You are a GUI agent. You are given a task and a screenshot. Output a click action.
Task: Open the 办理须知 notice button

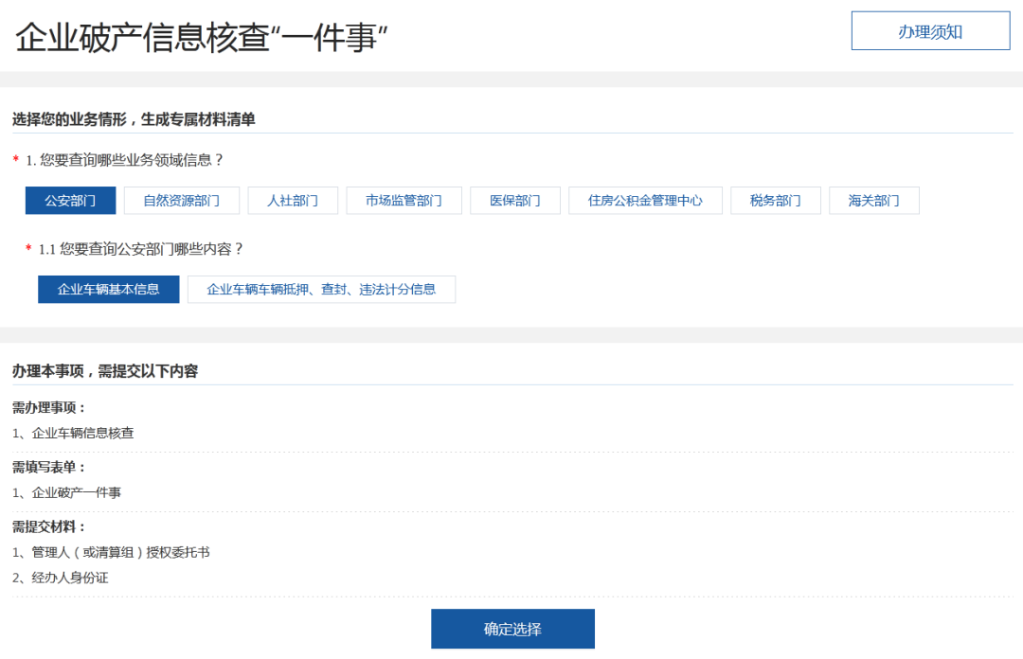pos(930,30)
